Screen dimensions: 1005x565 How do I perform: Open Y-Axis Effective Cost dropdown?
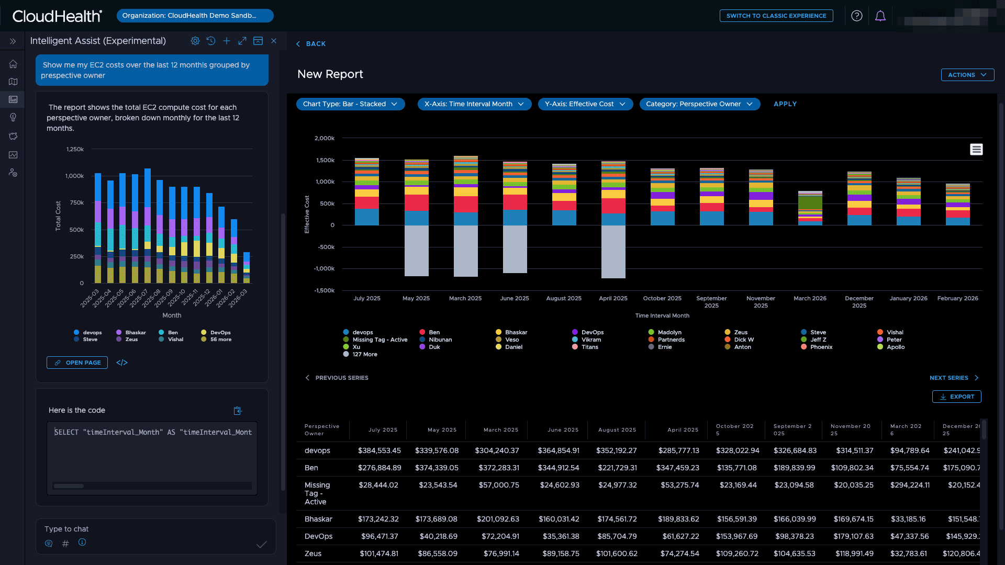586,104
